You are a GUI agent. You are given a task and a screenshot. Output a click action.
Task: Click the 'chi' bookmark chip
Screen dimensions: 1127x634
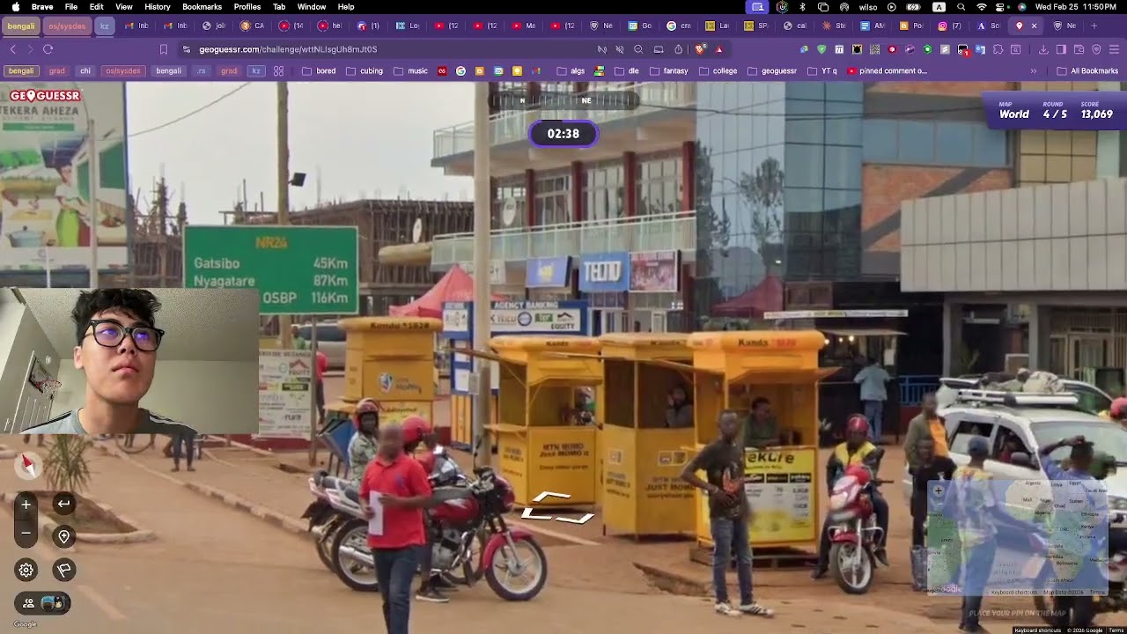coord(85,70)
